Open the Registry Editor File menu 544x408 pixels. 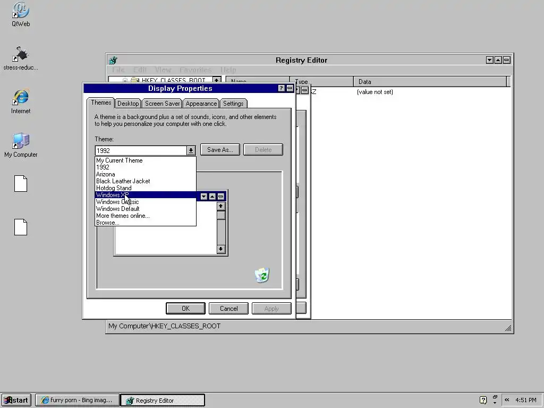point(118,70)
